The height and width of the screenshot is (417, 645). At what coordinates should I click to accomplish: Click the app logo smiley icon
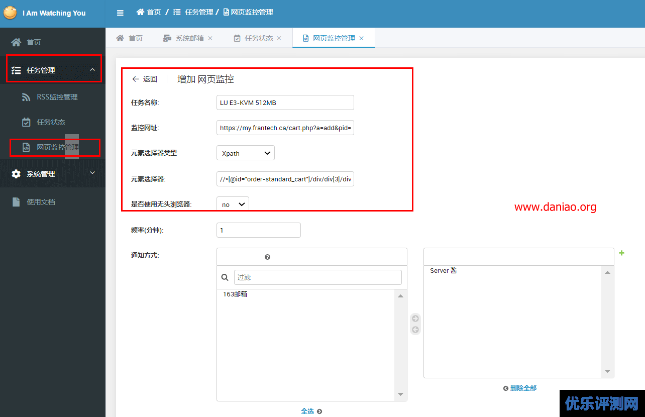click(10, 13)
